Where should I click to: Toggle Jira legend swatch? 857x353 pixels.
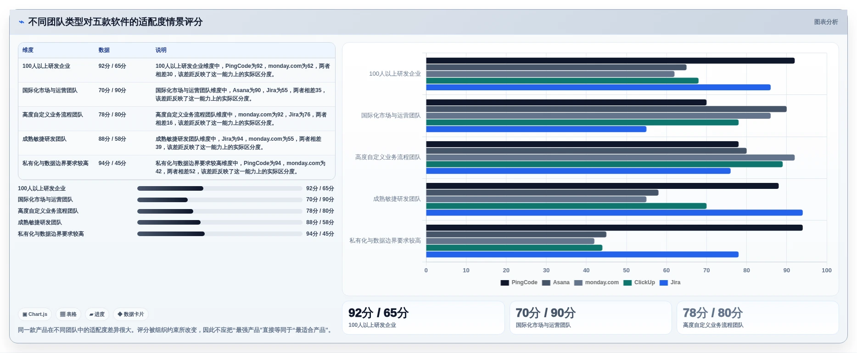663,283
